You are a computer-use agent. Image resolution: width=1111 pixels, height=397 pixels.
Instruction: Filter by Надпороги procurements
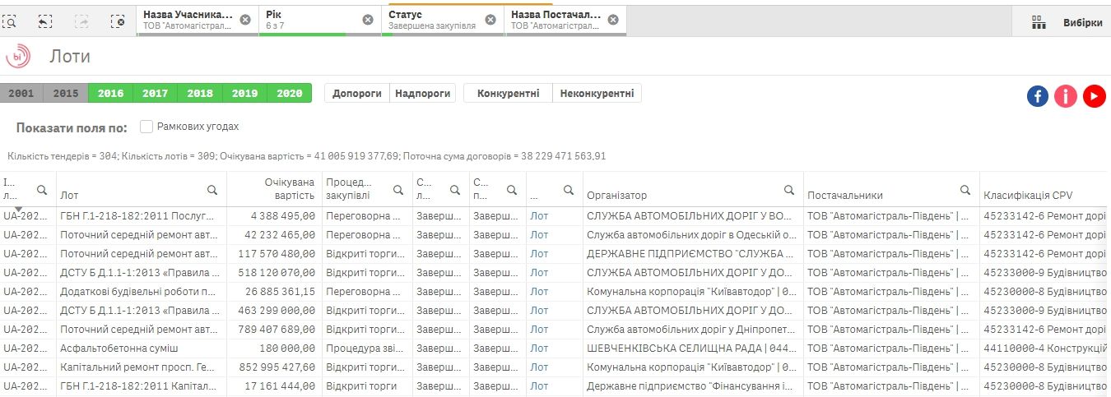point(423,94)
